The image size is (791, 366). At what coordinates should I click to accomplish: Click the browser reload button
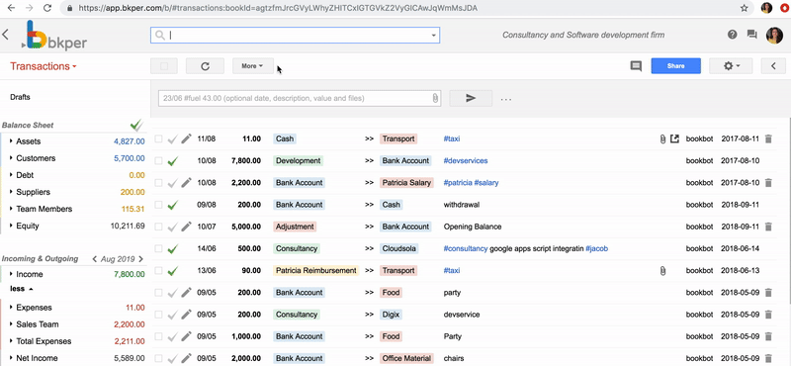[47, 8]
